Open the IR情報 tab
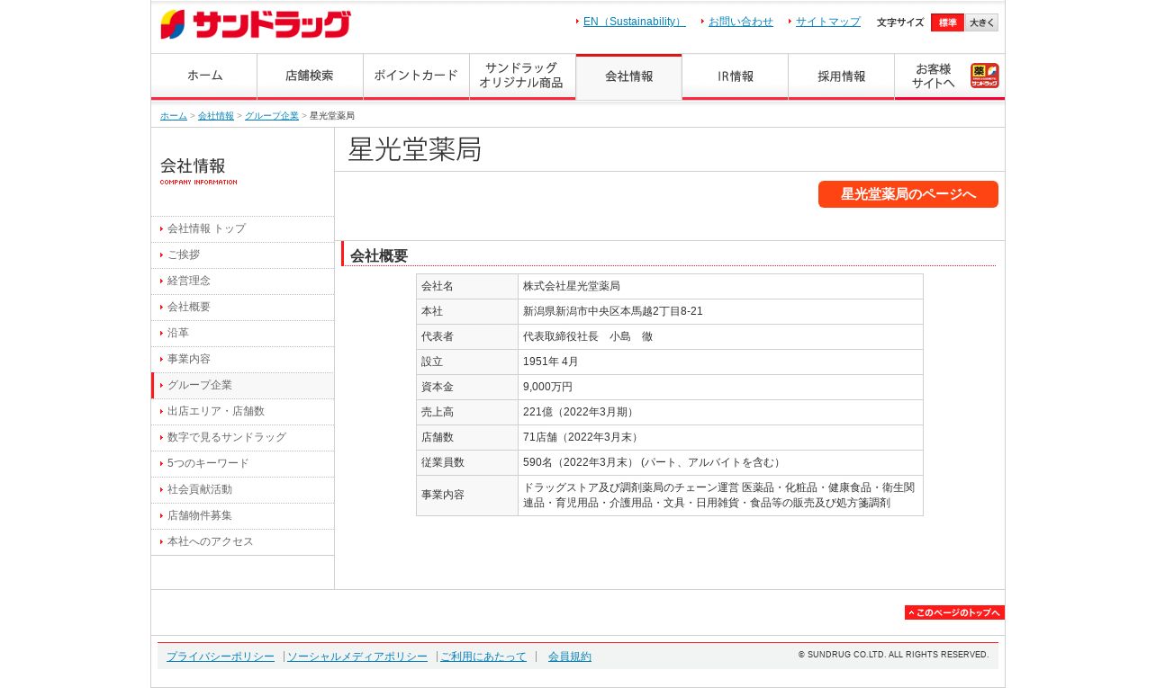This screenshot has width=1156, height=688. tap(736, 76)
